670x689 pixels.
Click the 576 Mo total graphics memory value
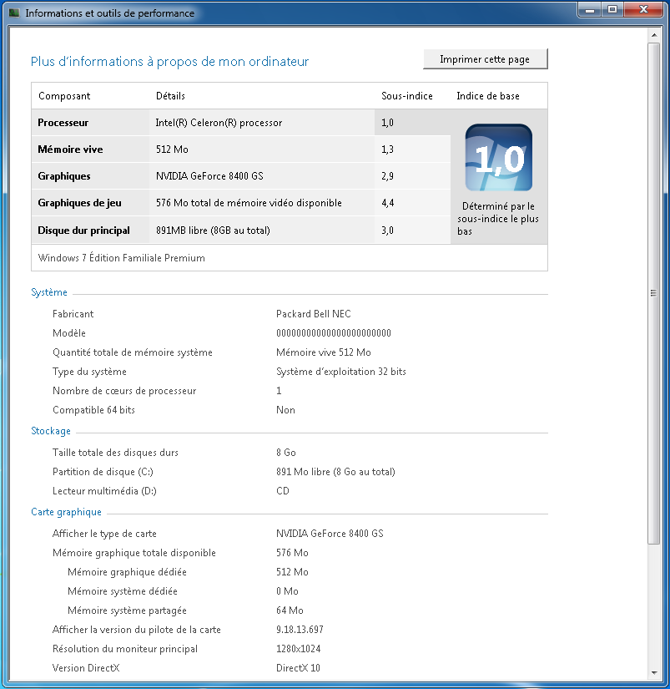pos(292,553)
